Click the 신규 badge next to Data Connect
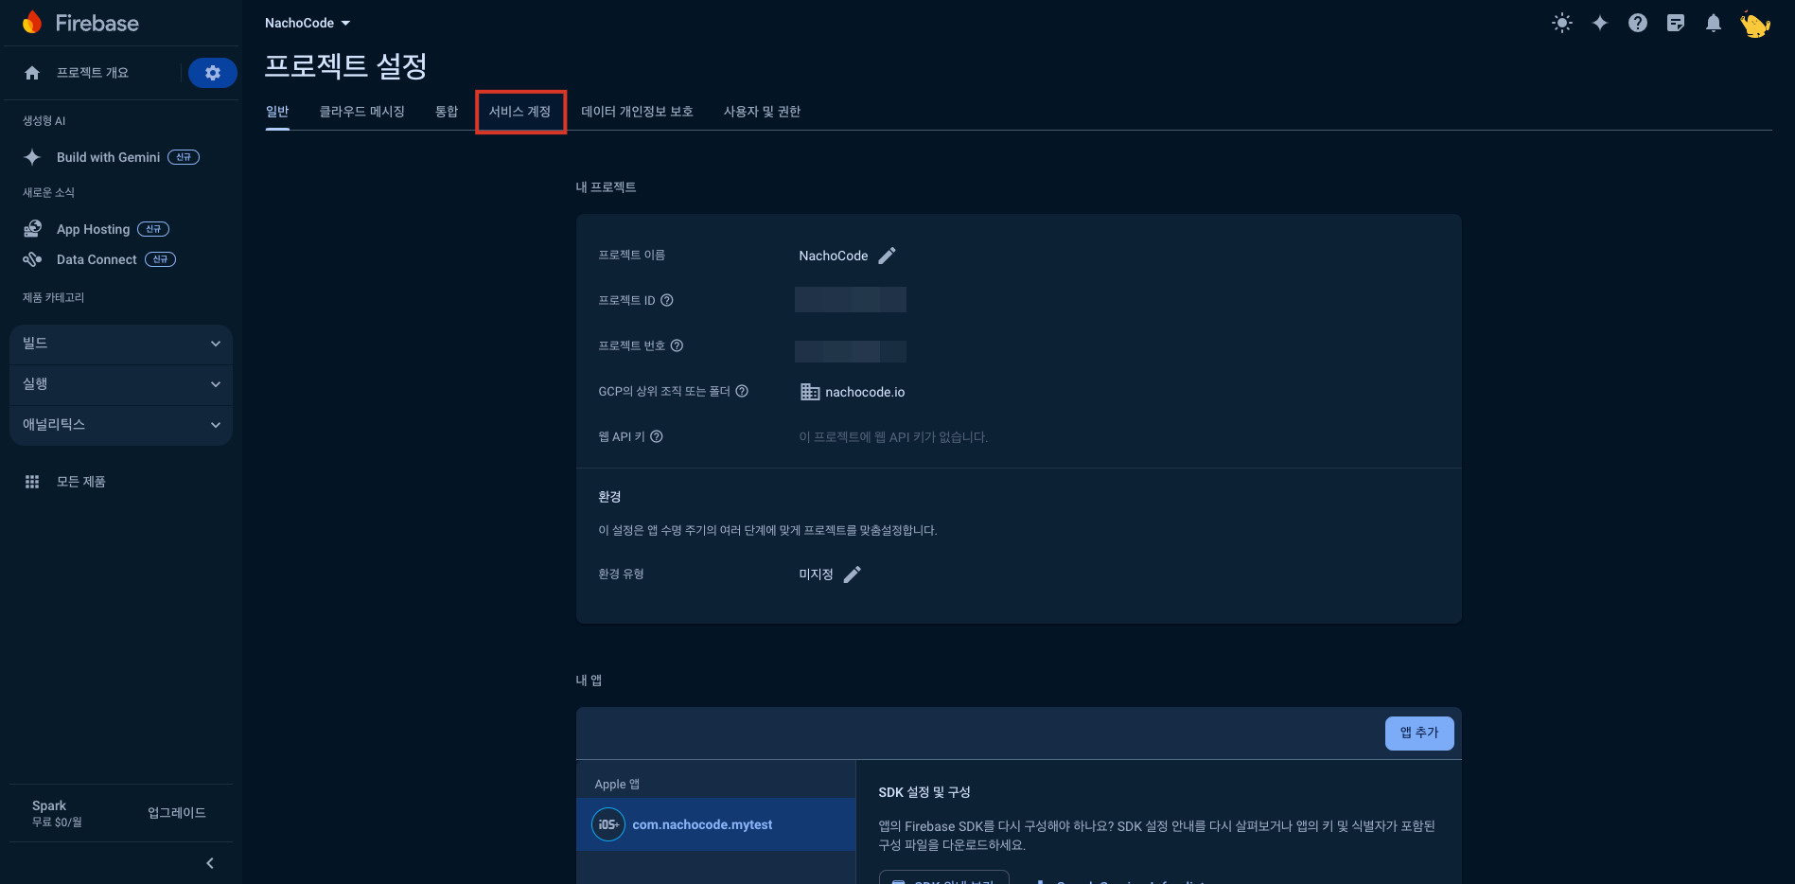 point(160,259)
